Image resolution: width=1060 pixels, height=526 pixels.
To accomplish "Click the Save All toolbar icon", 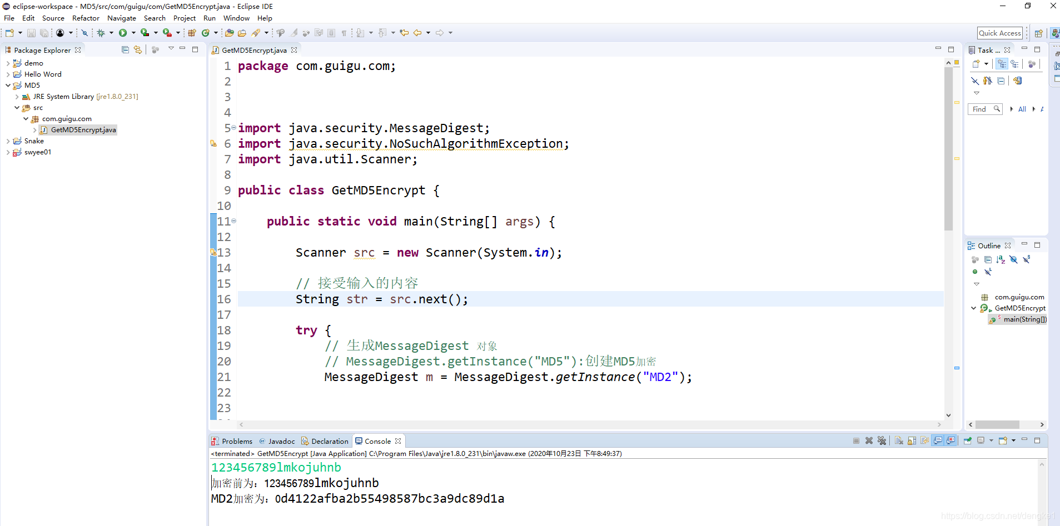I will coord(44,33).
